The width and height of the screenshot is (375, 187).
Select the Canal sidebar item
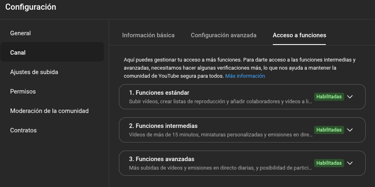tap(52, 53)
